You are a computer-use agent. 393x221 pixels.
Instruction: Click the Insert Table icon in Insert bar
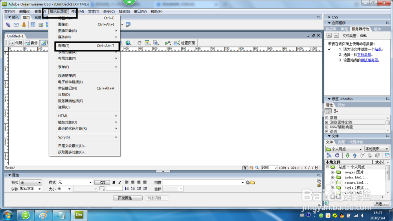pyautogui.click(x=33, y=25)
